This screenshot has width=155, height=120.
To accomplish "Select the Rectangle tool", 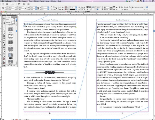I will coord(4,38).
